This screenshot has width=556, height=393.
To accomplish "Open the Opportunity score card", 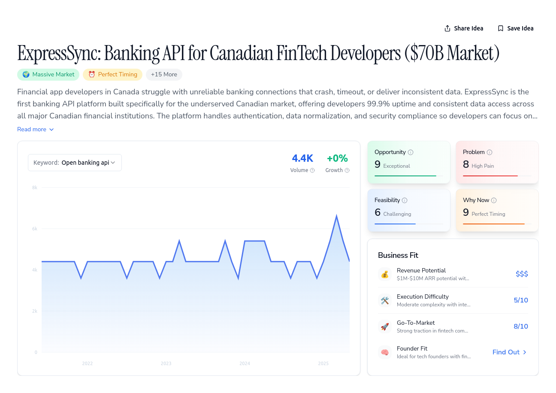I will (409, 163).
